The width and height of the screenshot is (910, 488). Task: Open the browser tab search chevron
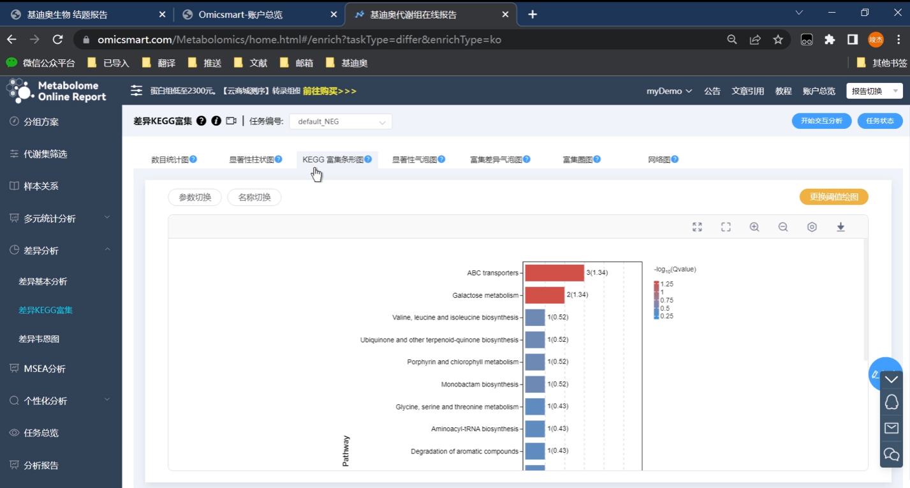click(x=800, y=13)
